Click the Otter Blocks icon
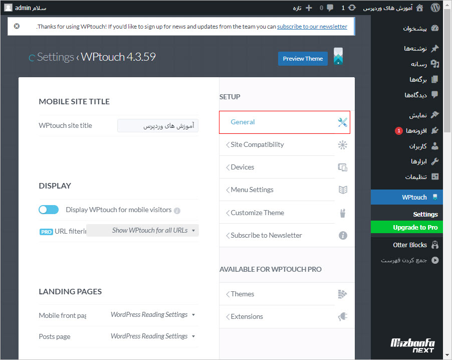Viewport: 452px width, 360px height. click(x=434, y=245)
